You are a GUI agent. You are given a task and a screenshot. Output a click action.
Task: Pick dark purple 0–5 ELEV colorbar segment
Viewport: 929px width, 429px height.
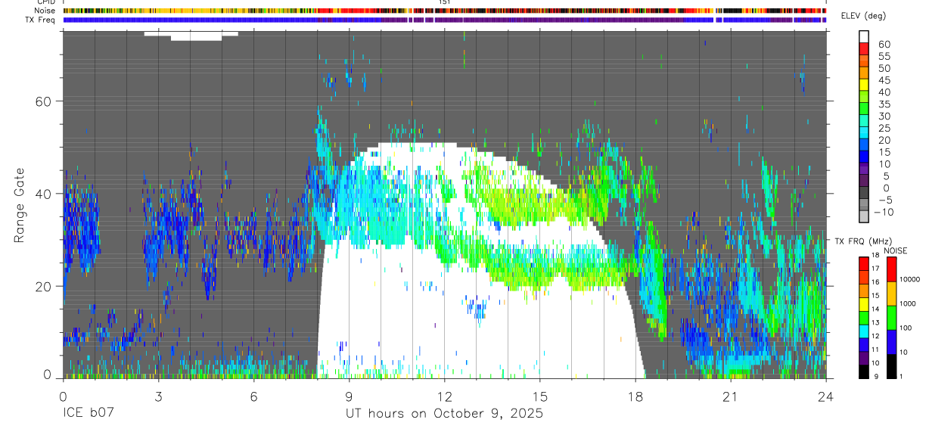tap(863, 179)
